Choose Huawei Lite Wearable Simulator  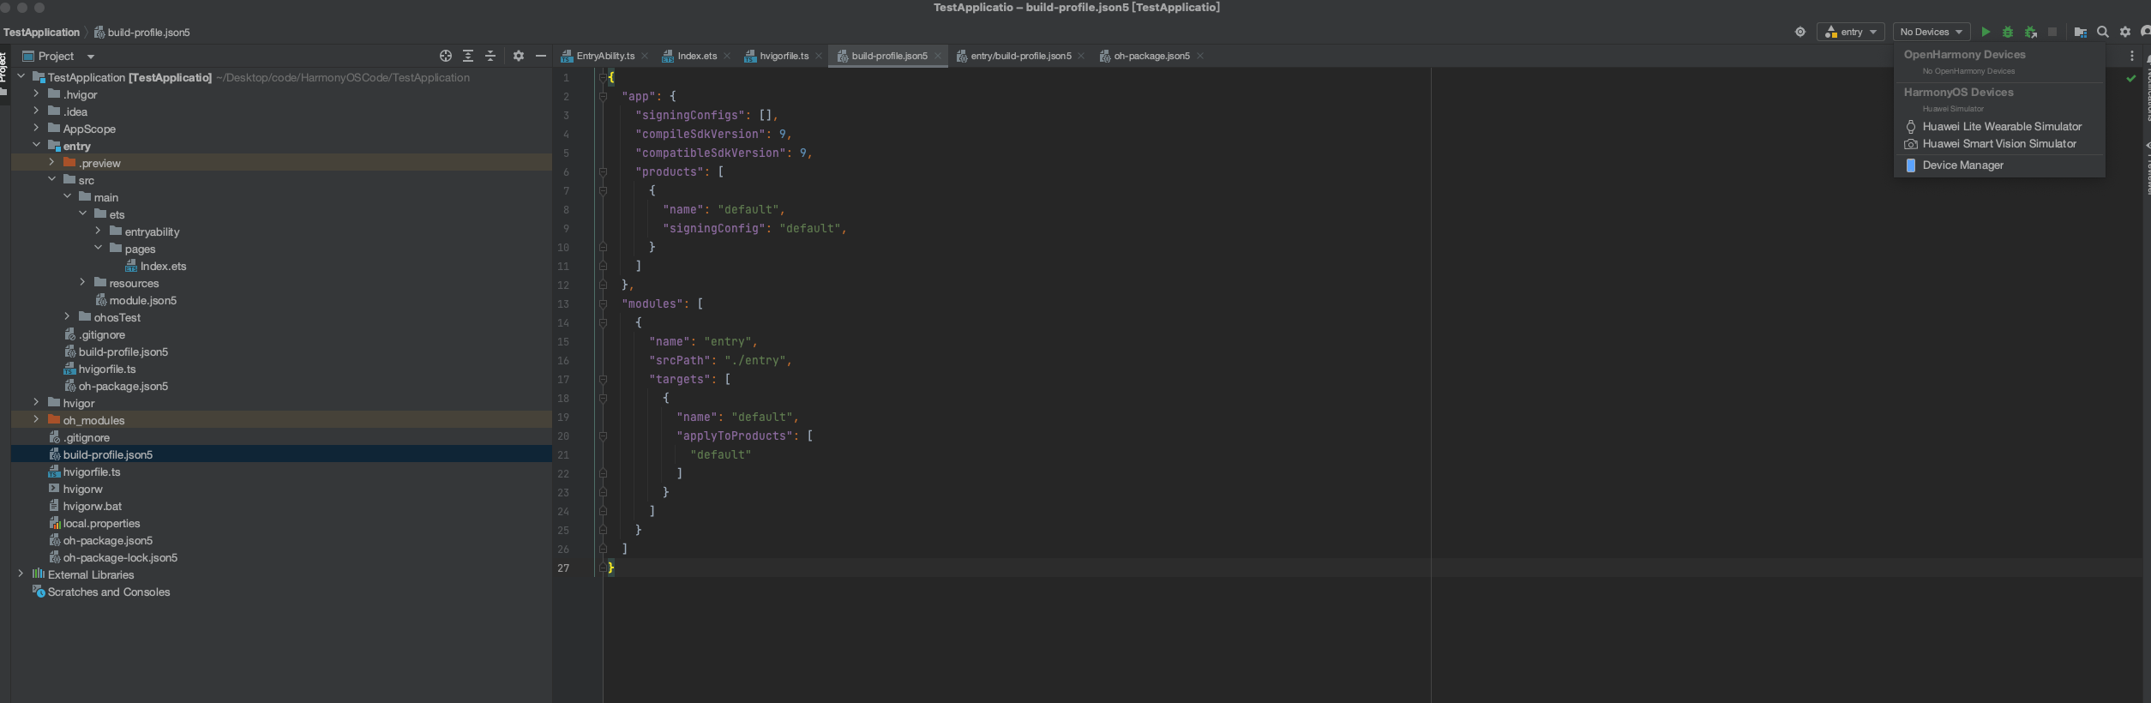point(2001,126)
